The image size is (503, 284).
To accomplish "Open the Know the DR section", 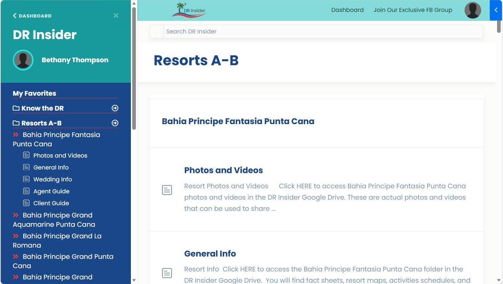I will 42,108.
